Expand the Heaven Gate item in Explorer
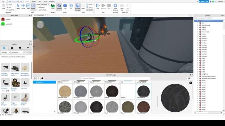 pos(198,32)
